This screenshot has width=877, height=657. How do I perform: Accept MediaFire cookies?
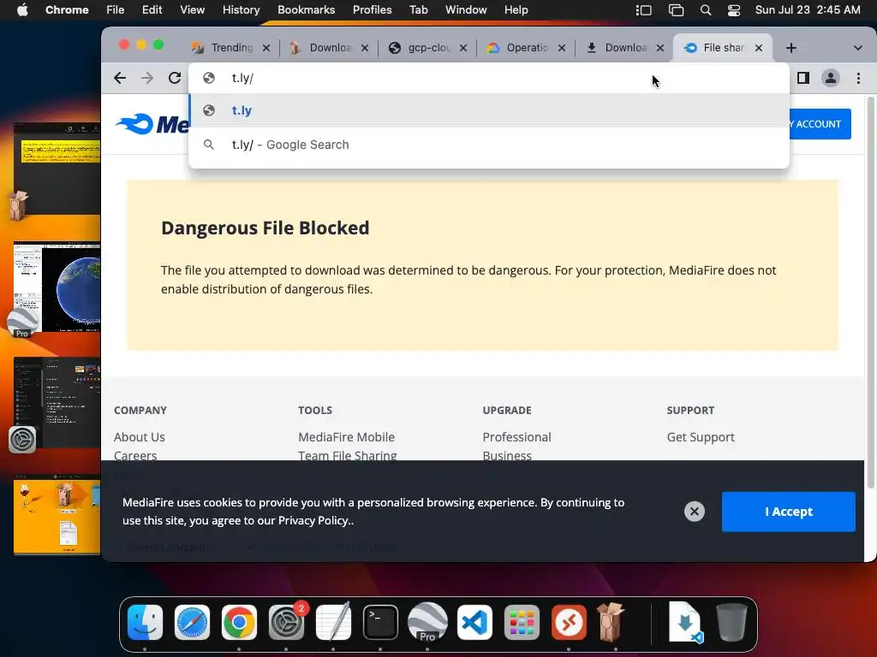coord(788,512)
